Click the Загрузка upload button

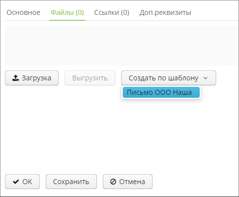click(x=32, y=78)
